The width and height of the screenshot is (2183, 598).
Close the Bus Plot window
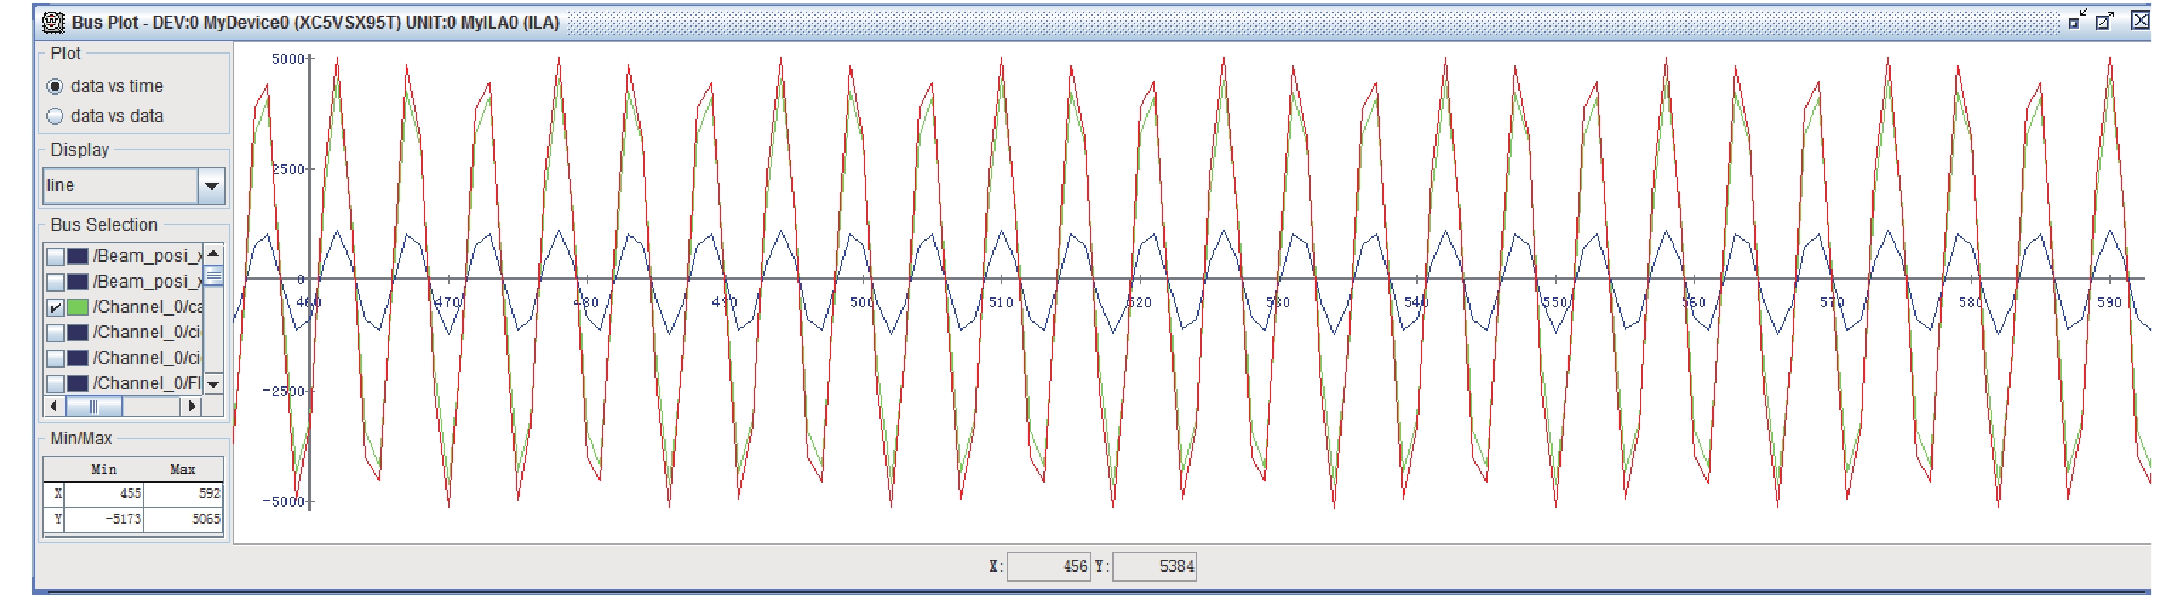coord(2140,20)
